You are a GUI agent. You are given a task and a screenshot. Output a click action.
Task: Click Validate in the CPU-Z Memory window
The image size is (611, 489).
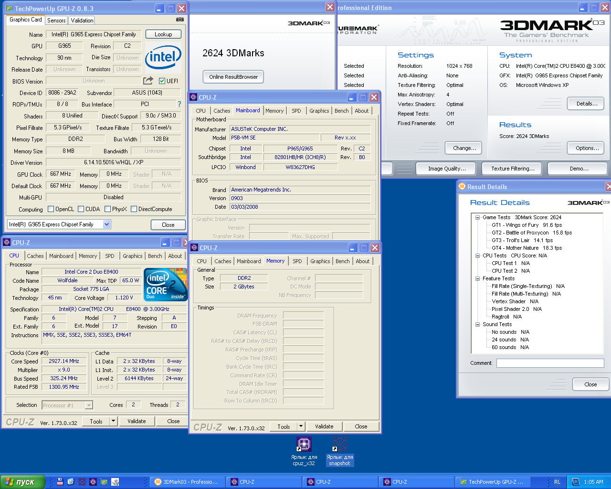click(324, 426)
